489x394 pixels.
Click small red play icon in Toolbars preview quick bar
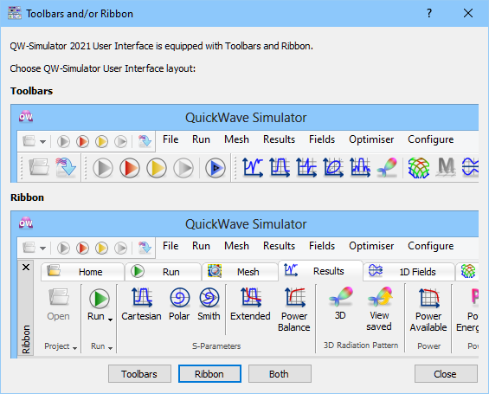(82, 142)
